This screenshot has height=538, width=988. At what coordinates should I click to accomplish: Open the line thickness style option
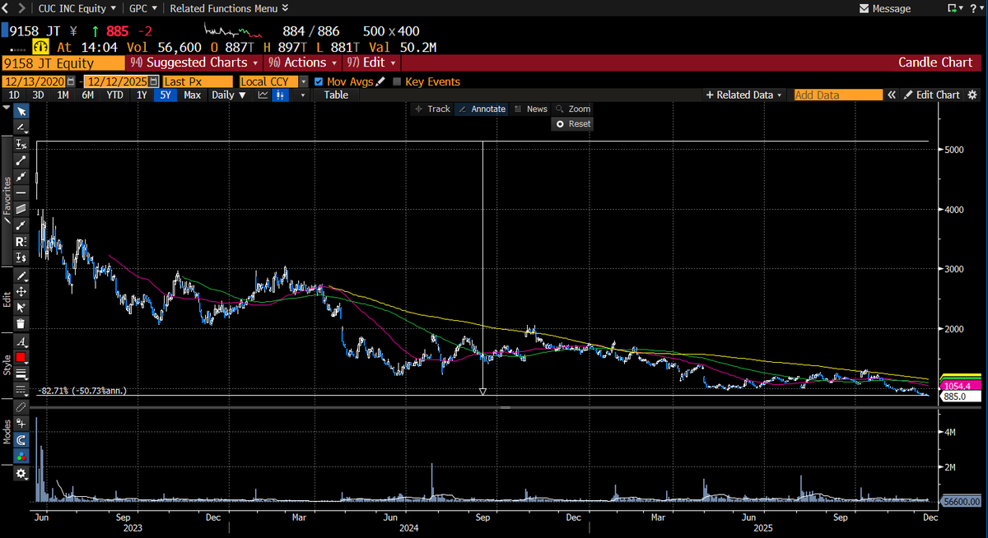(21, 373)
